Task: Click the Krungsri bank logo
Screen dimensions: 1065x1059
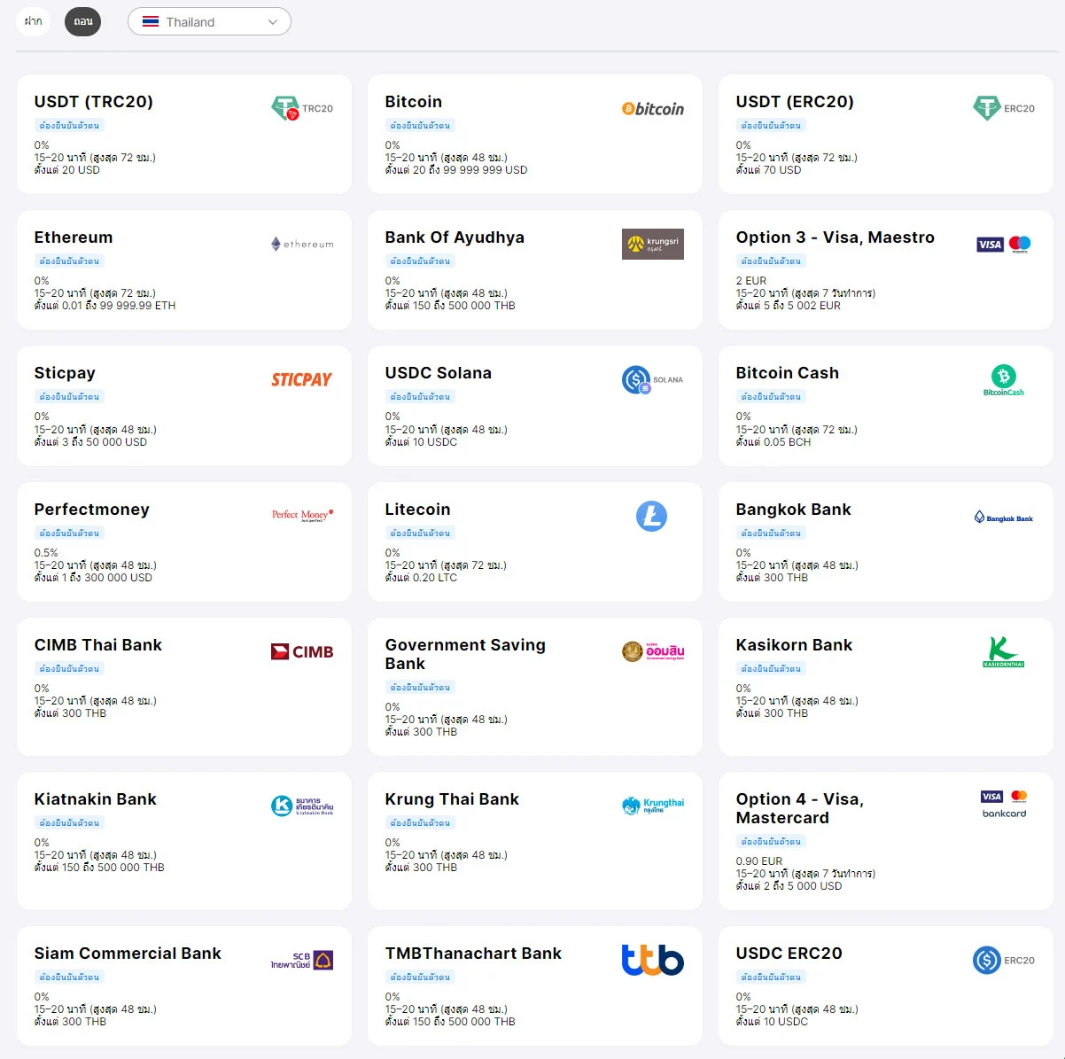Action: tap(653, 244)
